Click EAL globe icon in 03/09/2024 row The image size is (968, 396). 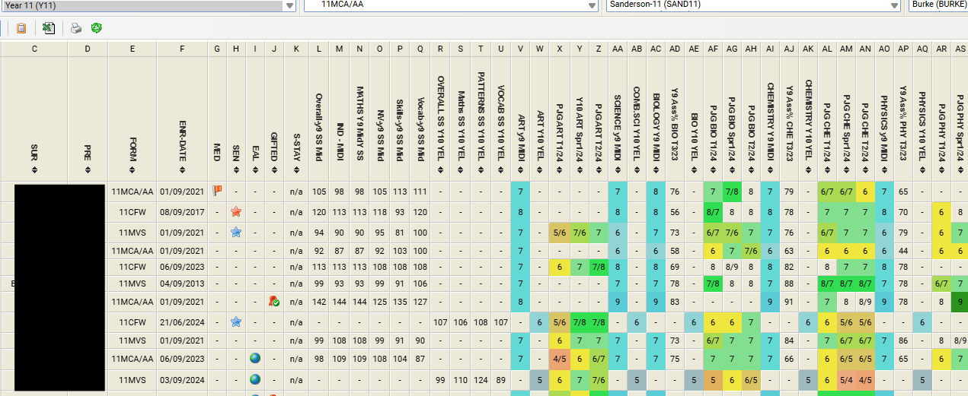255,379
